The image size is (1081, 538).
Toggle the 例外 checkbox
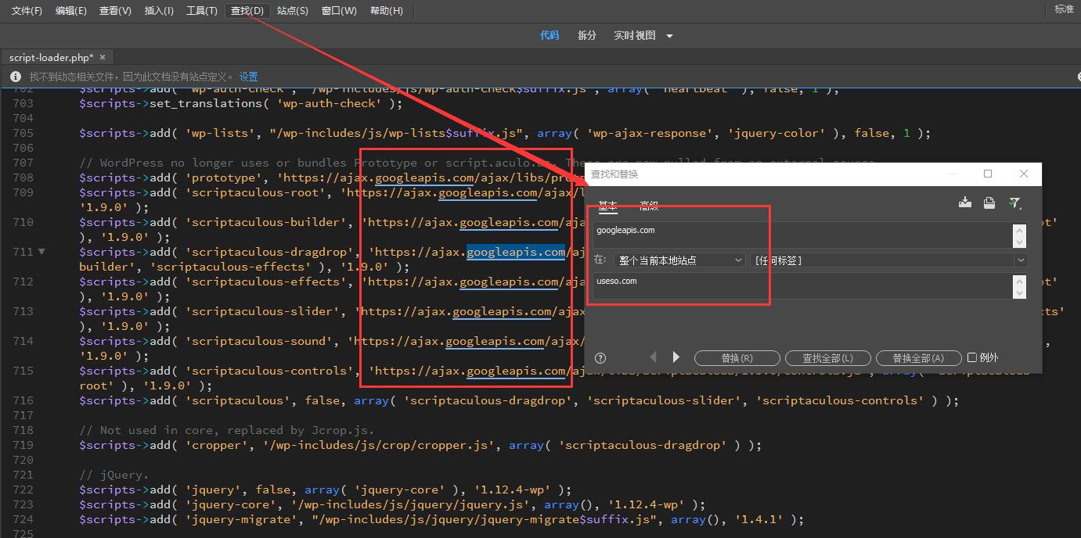[972, 357]
